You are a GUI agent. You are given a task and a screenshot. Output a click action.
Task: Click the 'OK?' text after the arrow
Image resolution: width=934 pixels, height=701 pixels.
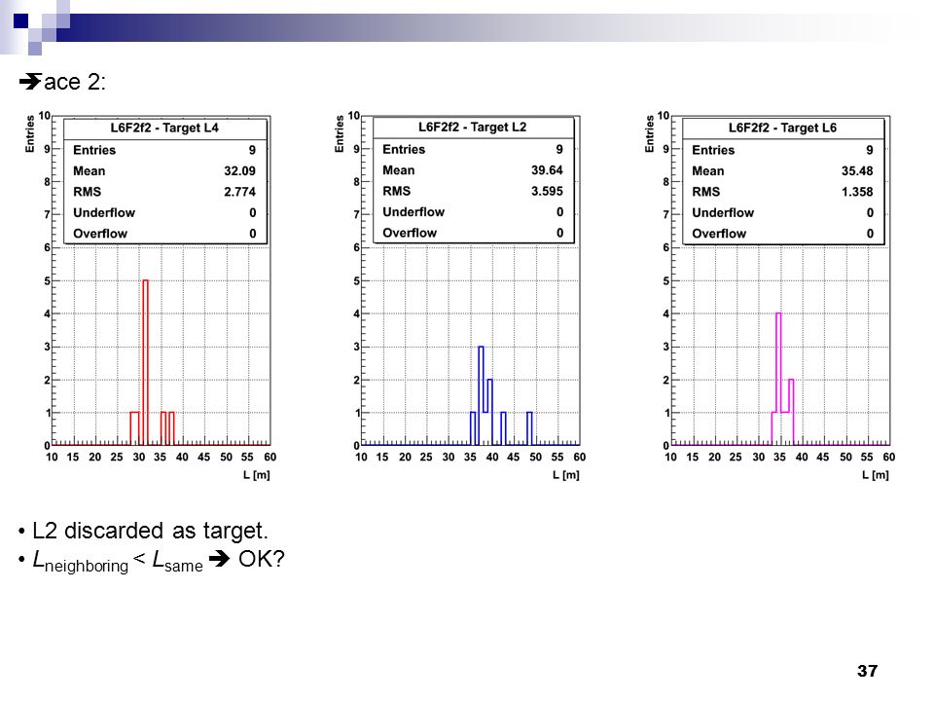[x=262, y=559]
